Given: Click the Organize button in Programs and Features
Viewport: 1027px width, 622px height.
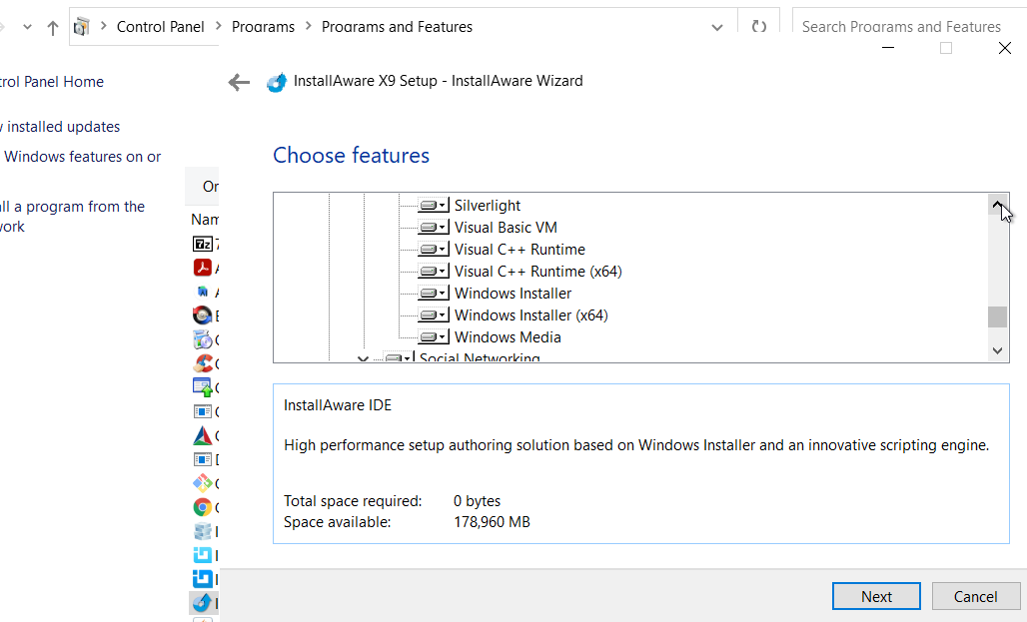Looking at the screenshot, I should [210, 187].
